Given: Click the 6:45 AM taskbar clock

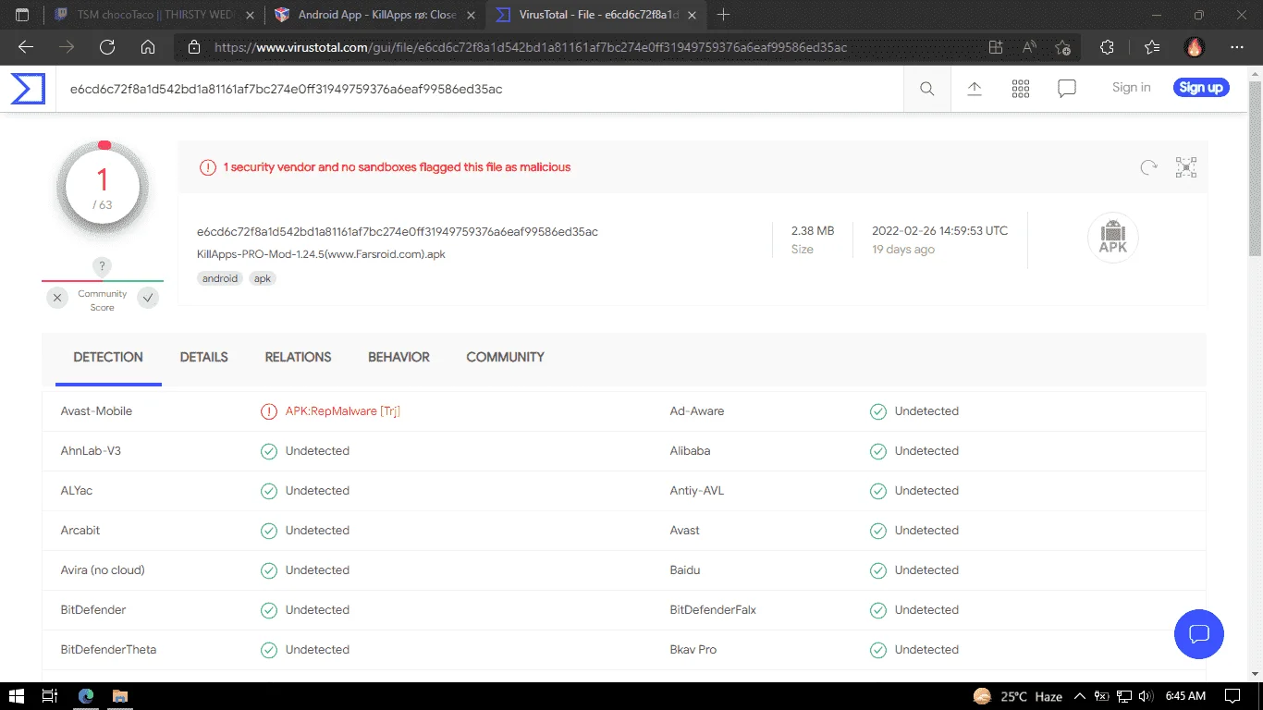Looking at the screenshot, I should [1185, 696].
